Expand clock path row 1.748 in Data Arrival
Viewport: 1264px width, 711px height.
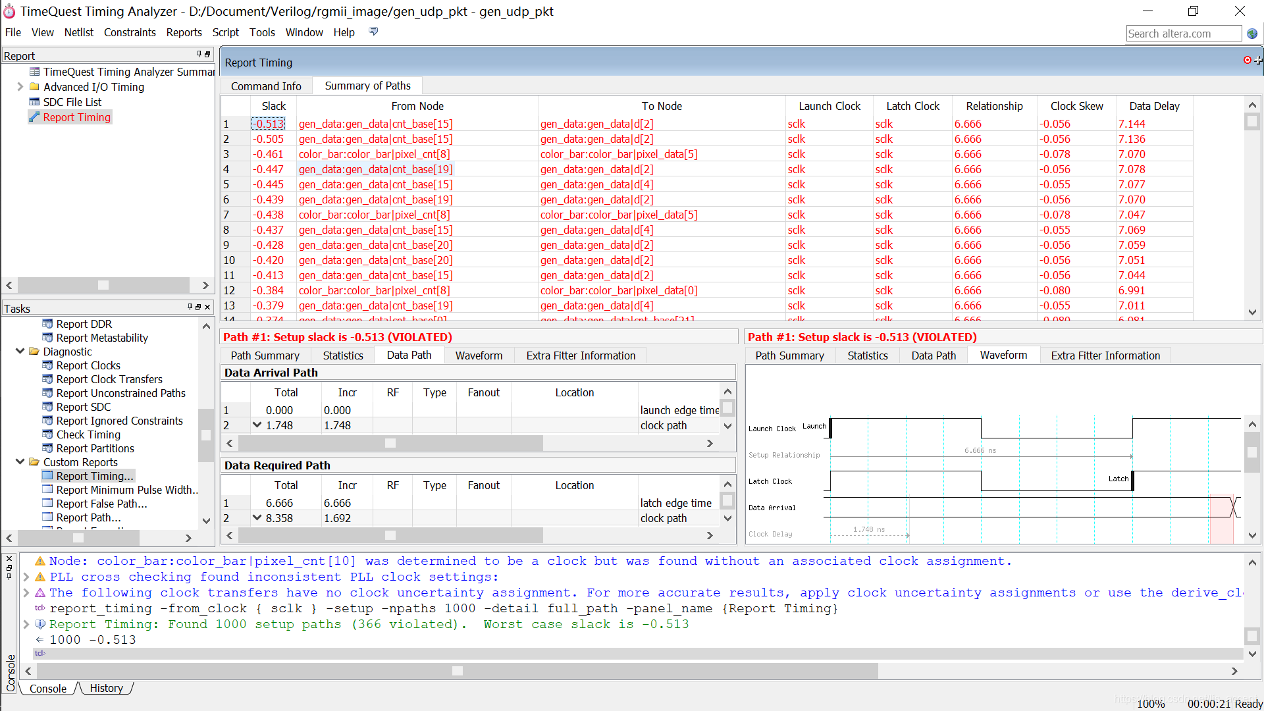pos(257,425)
